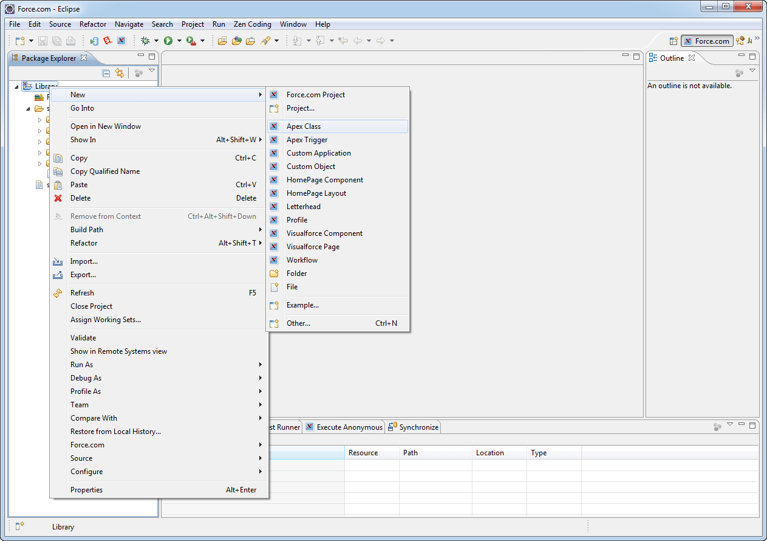The image size is (767, 541).
Task: Click the Open Perspective icon
Action: (673, 41)
